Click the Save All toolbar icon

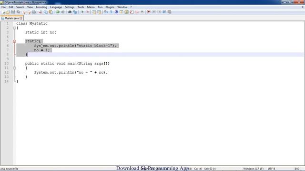click(x=18, y=12)
